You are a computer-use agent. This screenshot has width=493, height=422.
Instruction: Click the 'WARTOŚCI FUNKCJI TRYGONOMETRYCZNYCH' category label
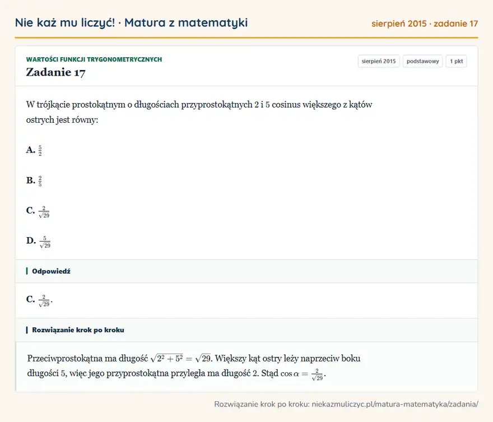tap(94, 59)
